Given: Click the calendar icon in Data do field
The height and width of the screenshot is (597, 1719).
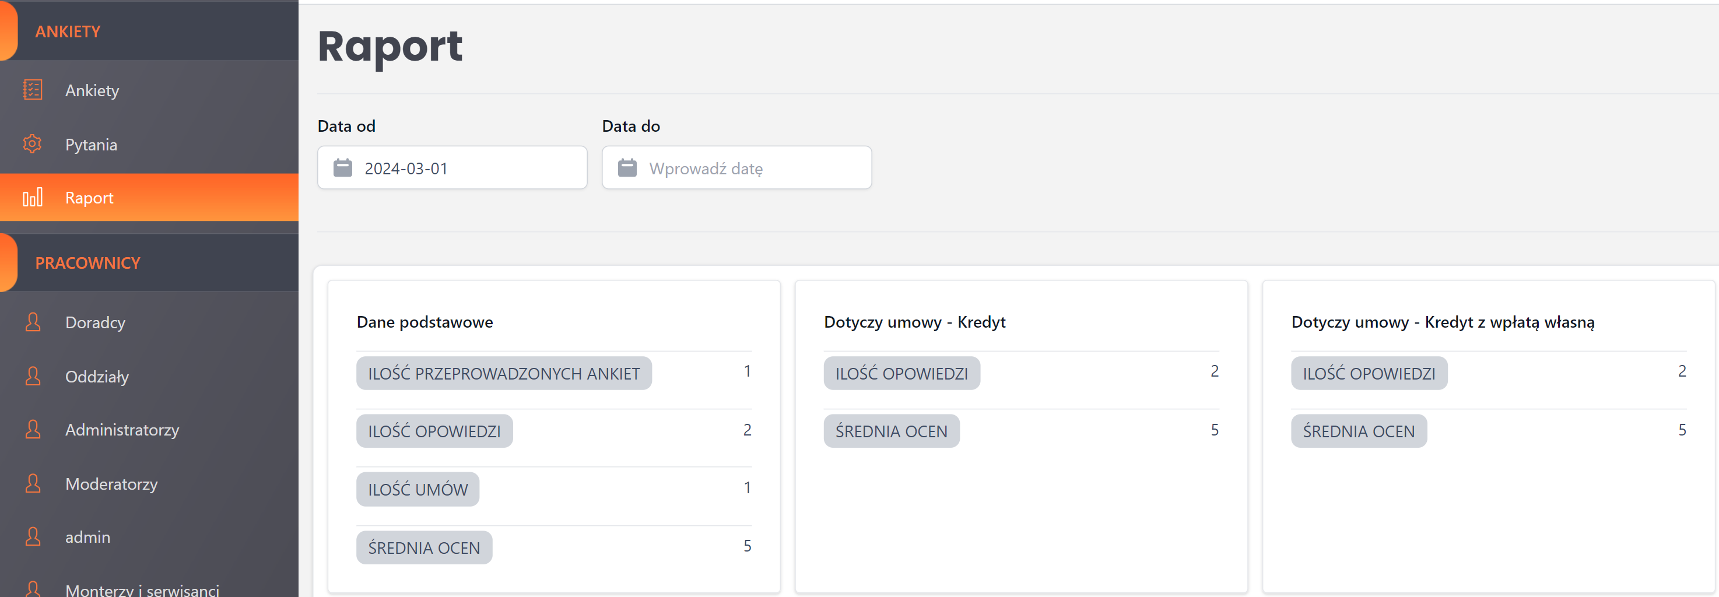Looking at the screenshot, I should (627, 168).
